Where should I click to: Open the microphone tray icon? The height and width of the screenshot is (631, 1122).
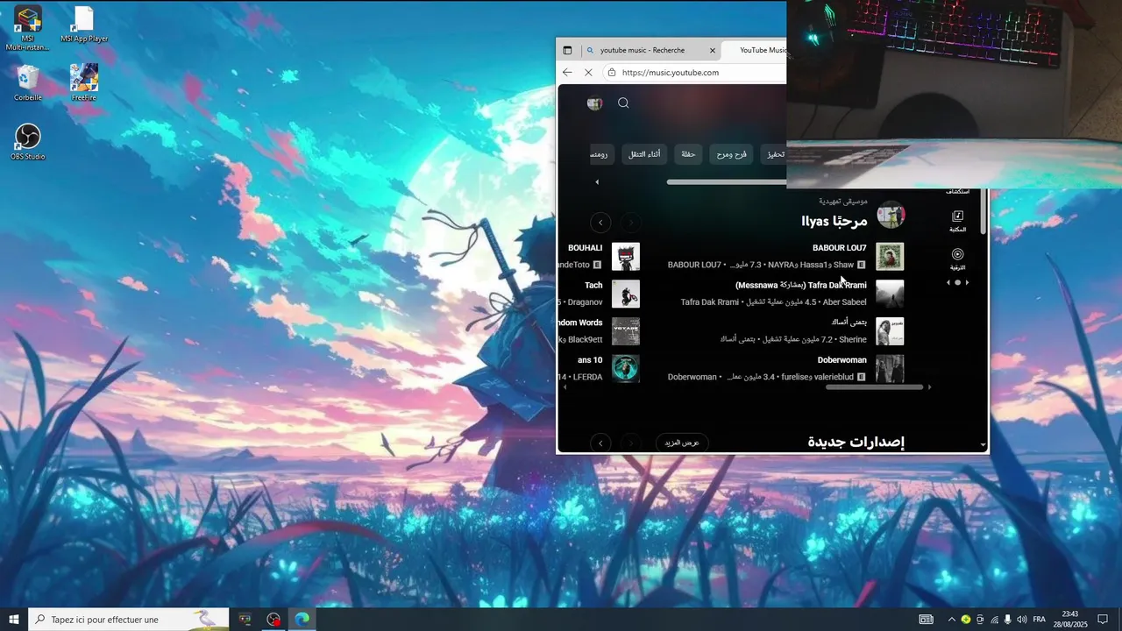1008,620
